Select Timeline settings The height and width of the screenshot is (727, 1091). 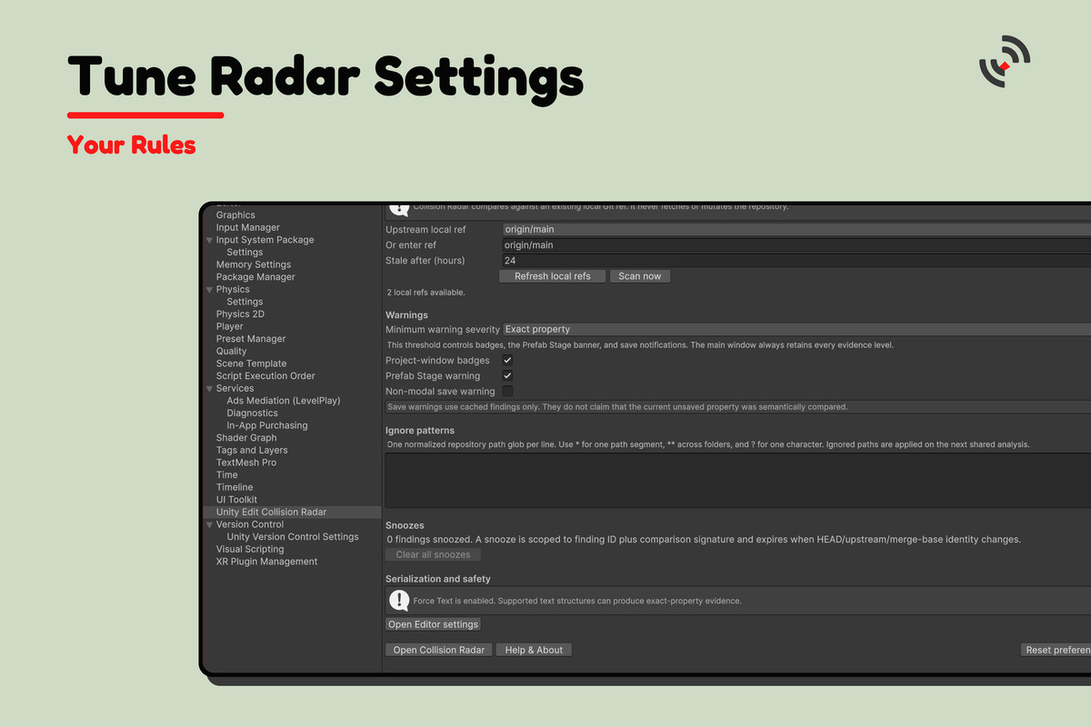click(235, 487)
